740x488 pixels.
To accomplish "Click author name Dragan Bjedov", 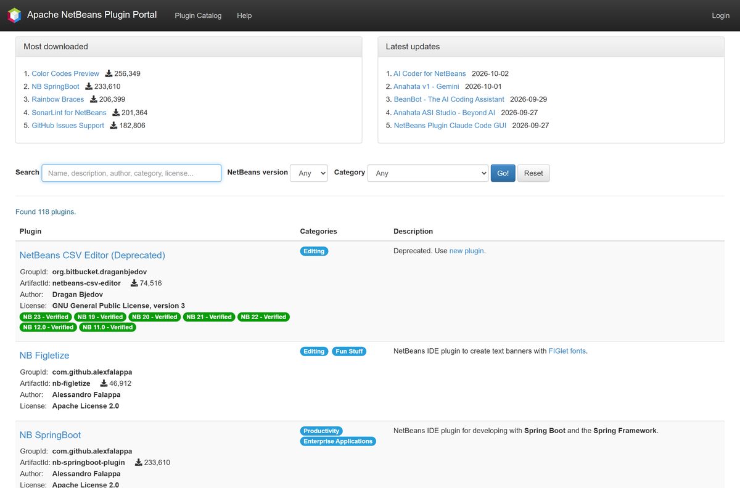I will pos(78,295).
